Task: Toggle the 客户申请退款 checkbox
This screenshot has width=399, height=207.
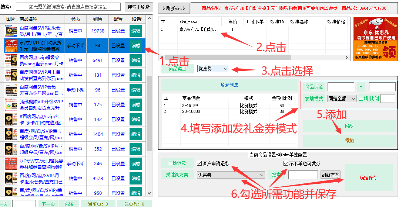Action: [x=199, y=163]
